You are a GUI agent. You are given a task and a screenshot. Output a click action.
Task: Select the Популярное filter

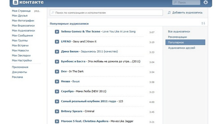tap(185, 43)
